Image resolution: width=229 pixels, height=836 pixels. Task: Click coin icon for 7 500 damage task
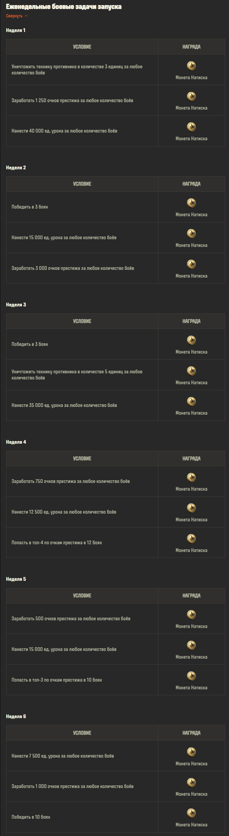pyautogui.click(x=191, y=752)
